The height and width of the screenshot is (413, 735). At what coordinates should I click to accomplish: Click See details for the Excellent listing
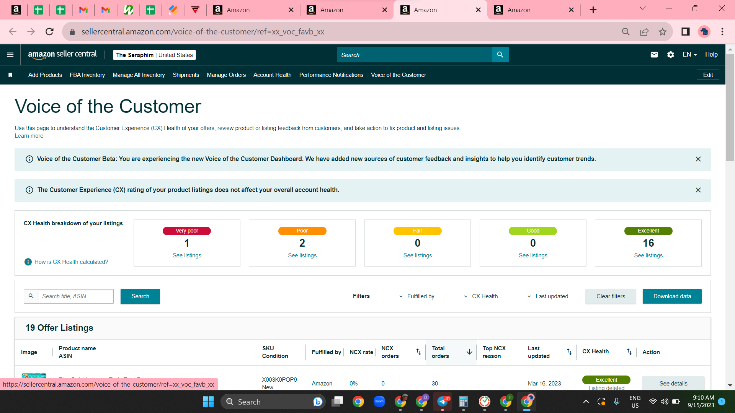tap(673, 383)
